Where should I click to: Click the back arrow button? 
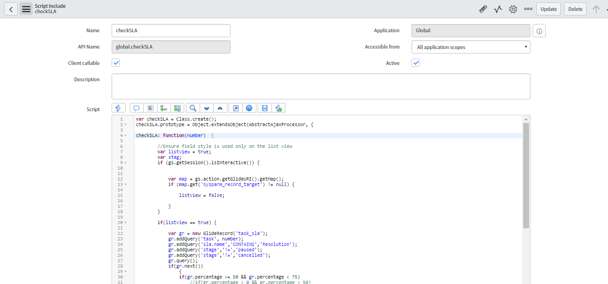pyautogui.click(x=11, y=9)
